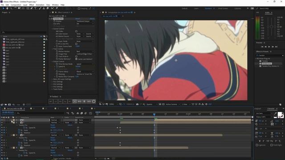Click the About link for Twixtor Pro effect

tap(92, 19)
